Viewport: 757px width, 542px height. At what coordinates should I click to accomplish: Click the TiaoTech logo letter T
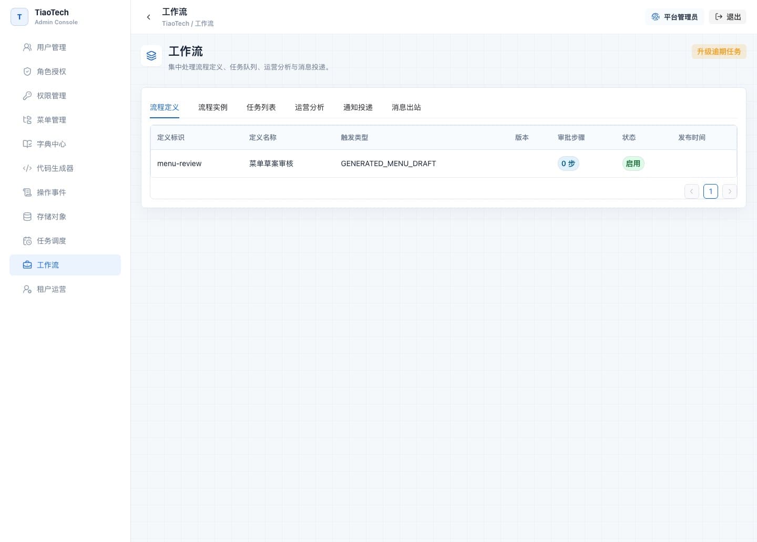(19, 17)
